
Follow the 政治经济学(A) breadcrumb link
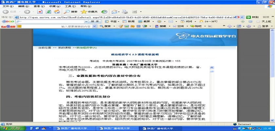[87, 48]
